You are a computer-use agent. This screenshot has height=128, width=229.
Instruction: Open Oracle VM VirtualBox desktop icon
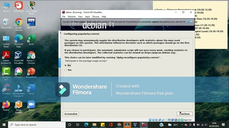[x=19, y=58]
